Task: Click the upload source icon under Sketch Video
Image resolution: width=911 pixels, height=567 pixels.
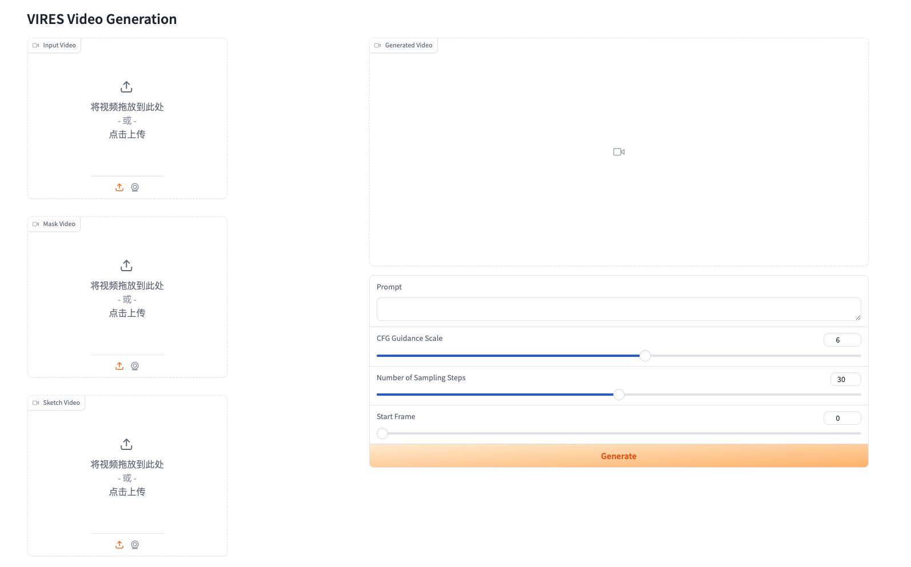Action: coord(119,545)
